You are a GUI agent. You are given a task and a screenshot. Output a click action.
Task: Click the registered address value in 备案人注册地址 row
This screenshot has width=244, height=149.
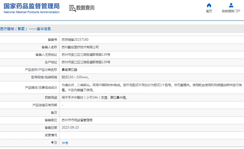(86, 54)
